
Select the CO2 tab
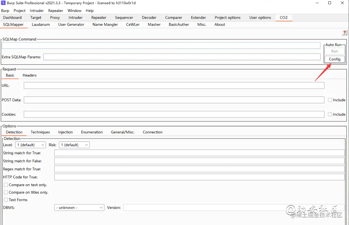click(284, 17)
